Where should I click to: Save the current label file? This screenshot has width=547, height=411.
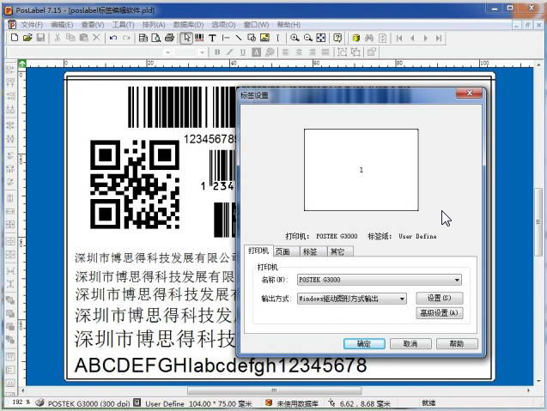click(x=40, y=38)
